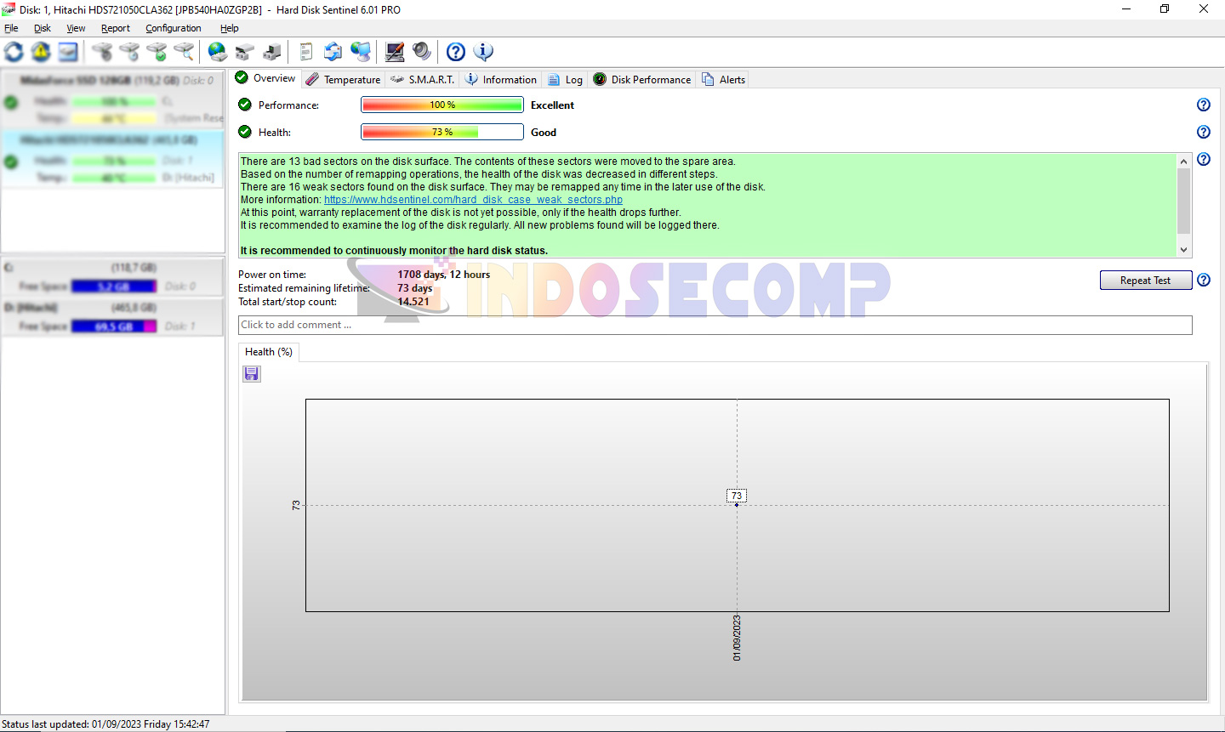Switch to the Information tab
Screen dimensions: 1225x732
pyautogui.click(x=501, y=79)
